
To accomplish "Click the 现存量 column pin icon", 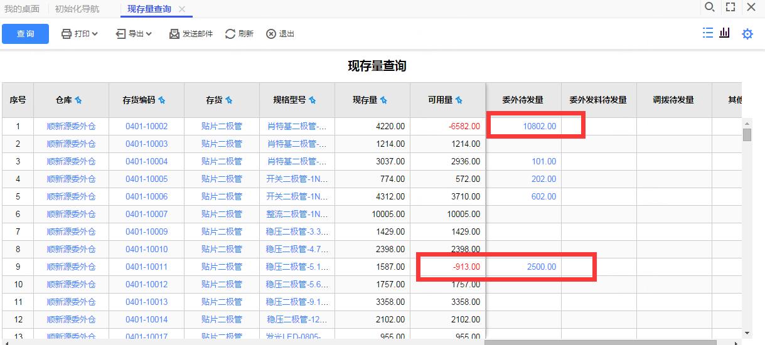I will coord(383,100).
